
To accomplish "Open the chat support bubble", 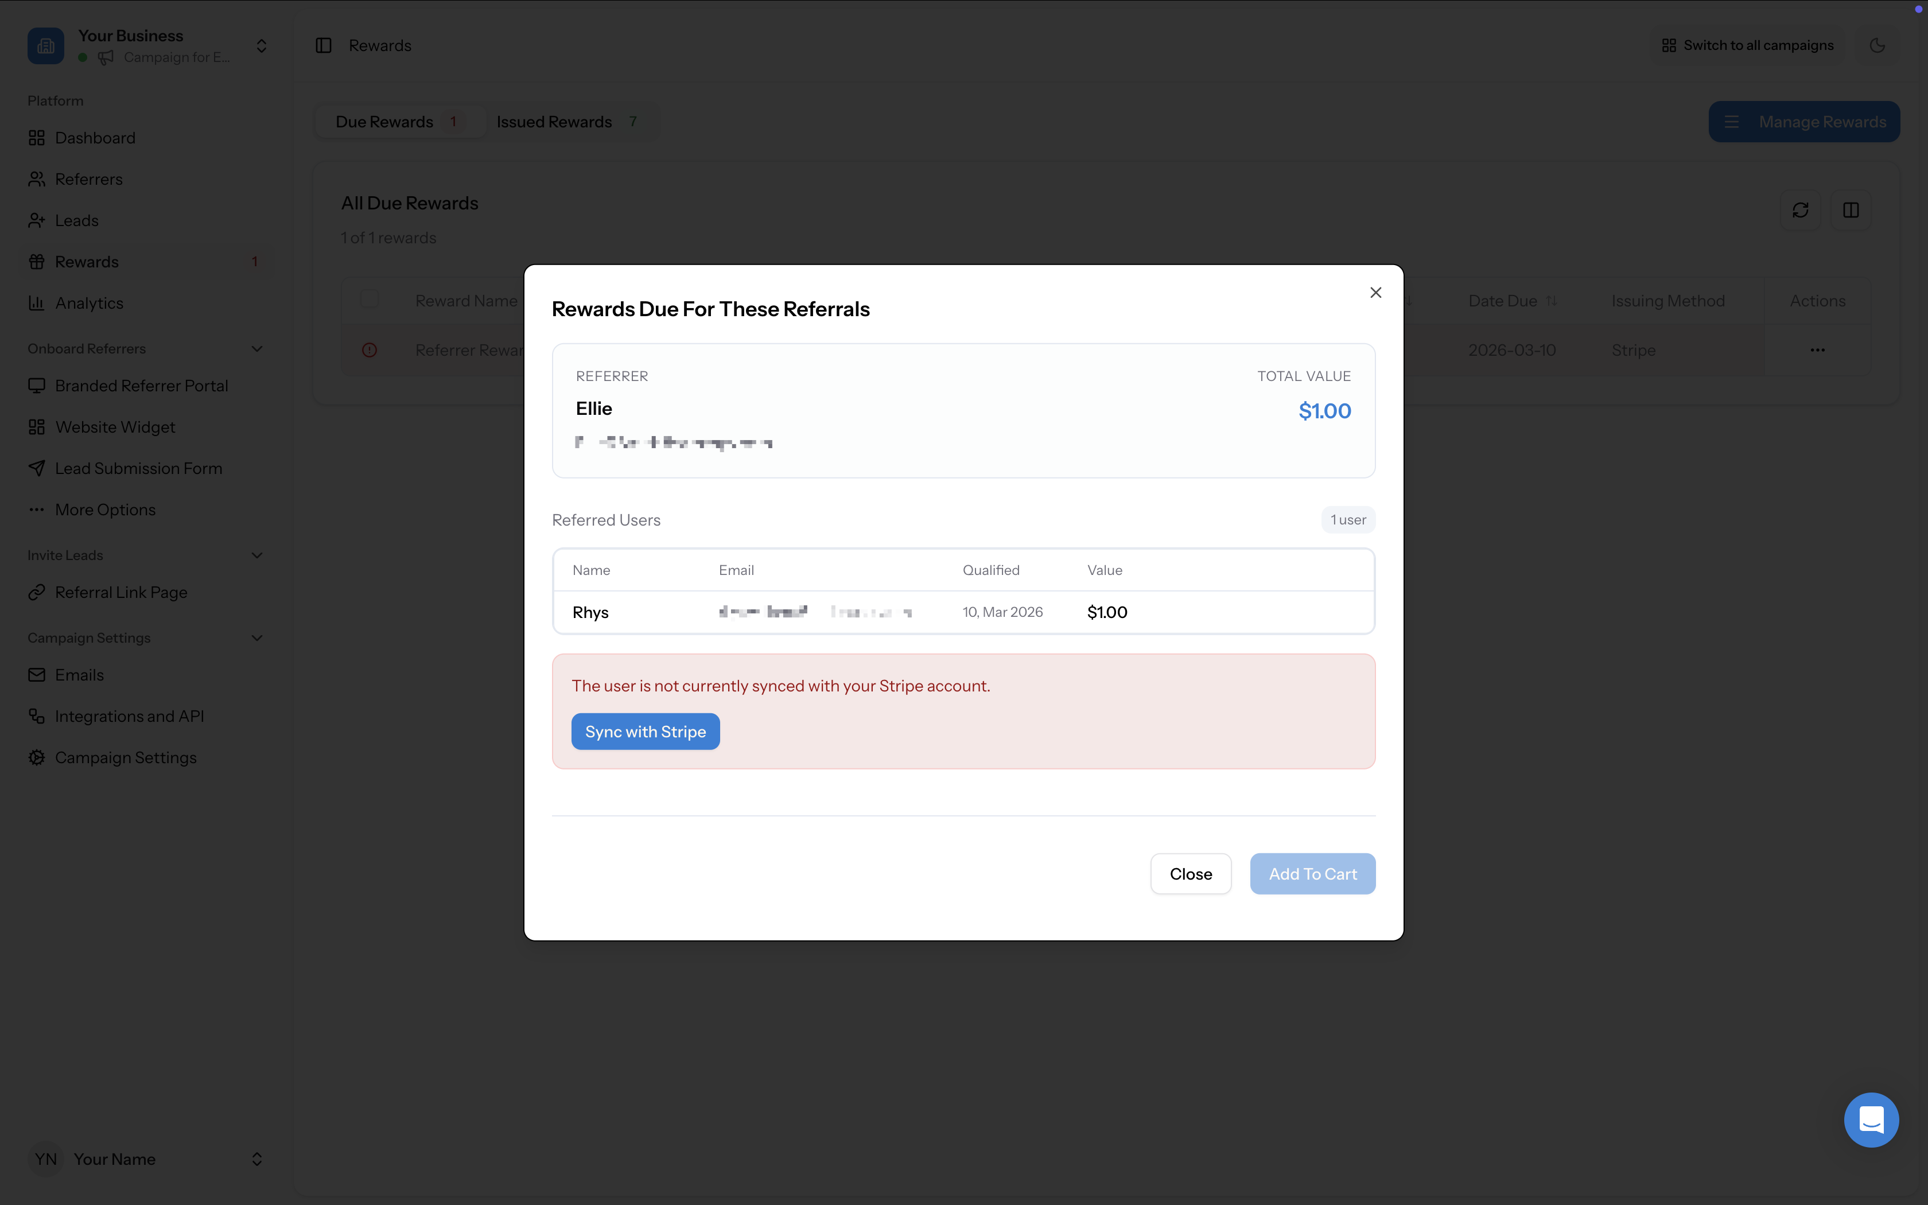I will (x=1870, y=1119).
